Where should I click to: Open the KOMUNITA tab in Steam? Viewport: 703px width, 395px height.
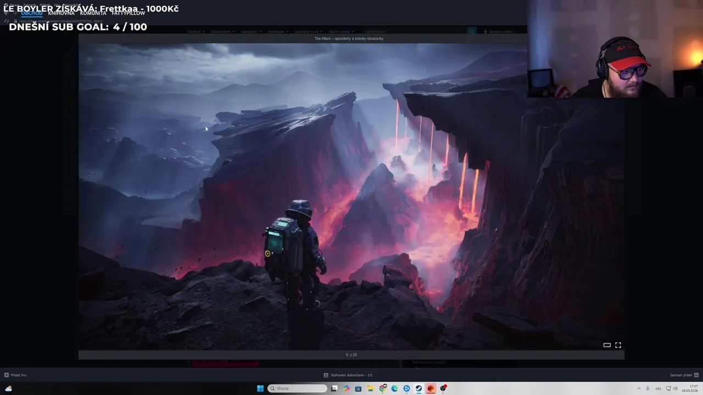click(93, 13)
